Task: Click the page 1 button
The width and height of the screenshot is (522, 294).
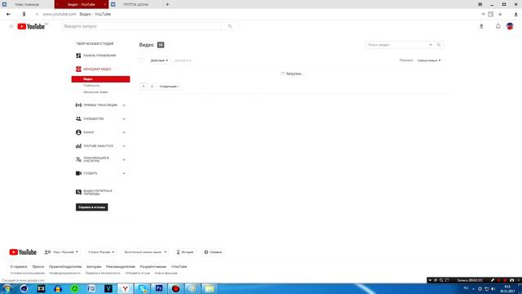Action: pyautogui.click(x=144, y=87)
